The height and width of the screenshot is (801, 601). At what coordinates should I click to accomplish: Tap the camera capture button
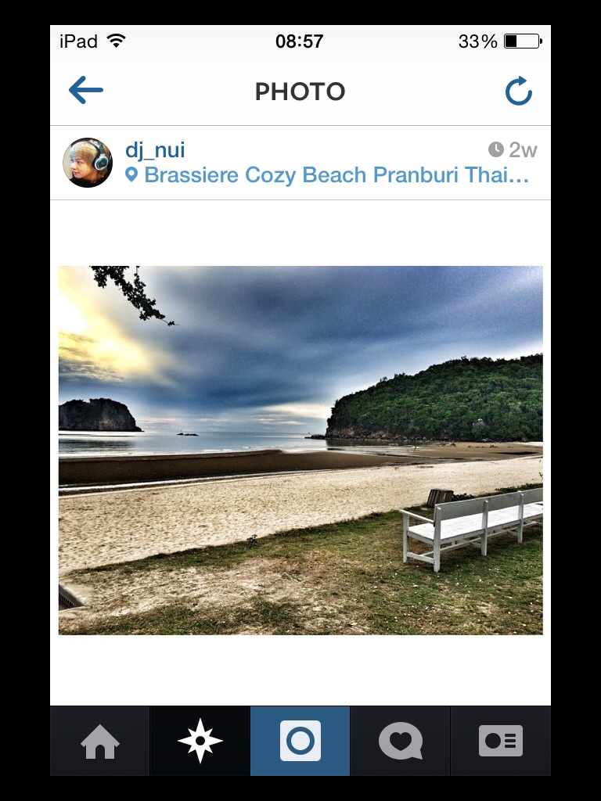(x=300, y=742)
